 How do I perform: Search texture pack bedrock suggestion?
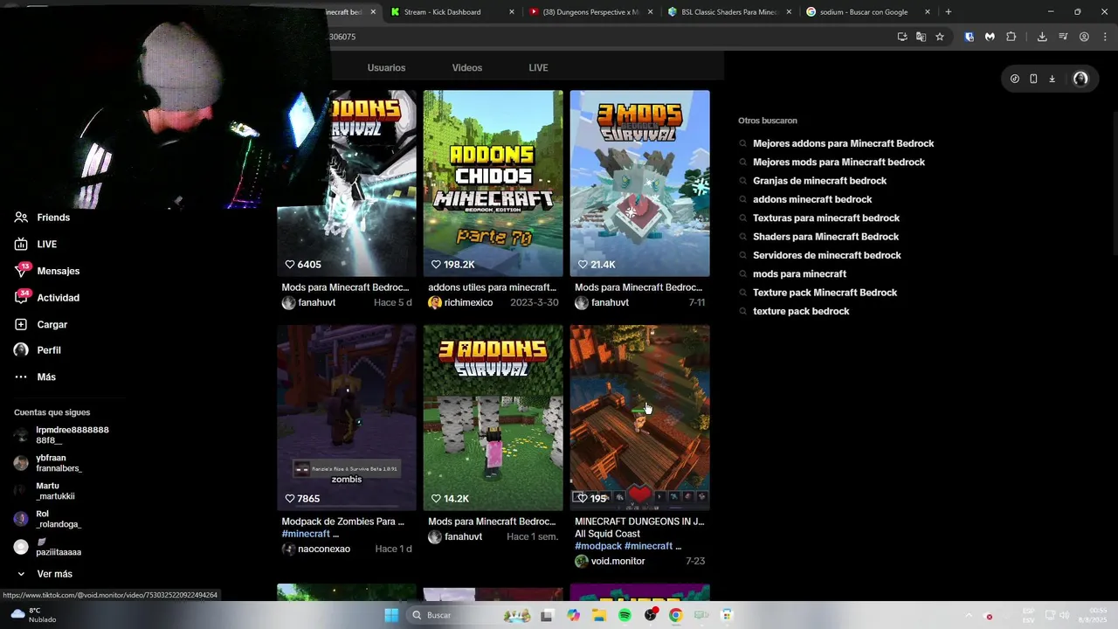[x=800, y=311]
